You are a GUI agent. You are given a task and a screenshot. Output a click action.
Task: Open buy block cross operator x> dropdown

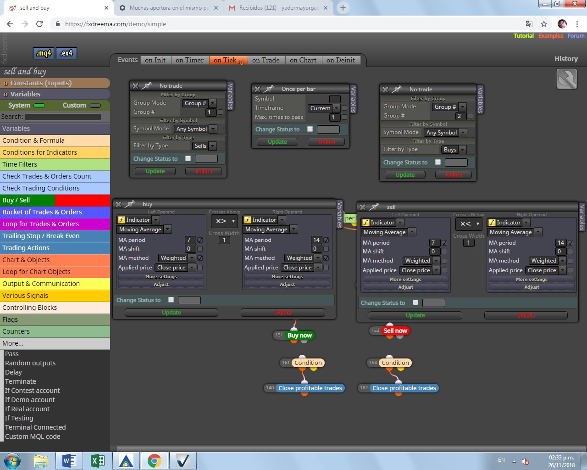click(224, 221)
